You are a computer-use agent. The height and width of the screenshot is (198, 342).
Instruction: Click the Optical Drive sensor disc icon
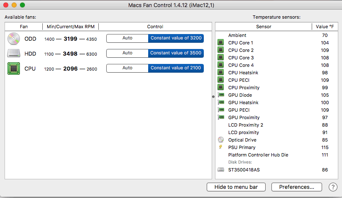point(221,139)
